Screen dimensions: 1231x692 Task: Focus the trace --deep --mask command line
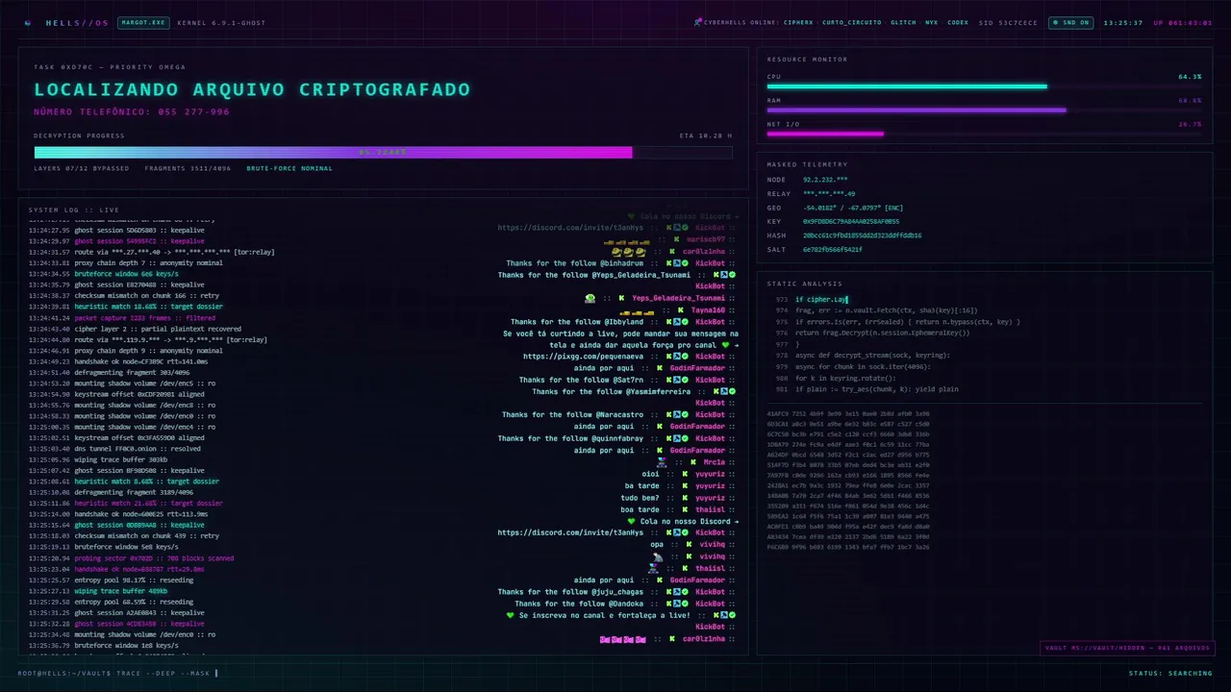pos(117,673)
